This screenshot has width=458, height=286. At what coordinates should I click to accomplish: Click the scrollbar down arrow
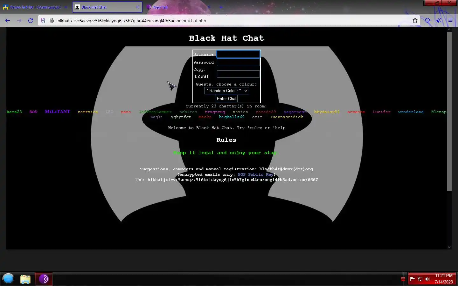click(x=449, y=247)
